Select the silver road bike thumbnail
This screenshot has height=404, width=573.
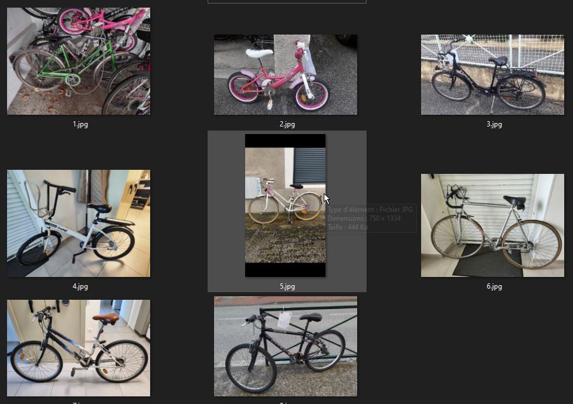tap(493, 225)
